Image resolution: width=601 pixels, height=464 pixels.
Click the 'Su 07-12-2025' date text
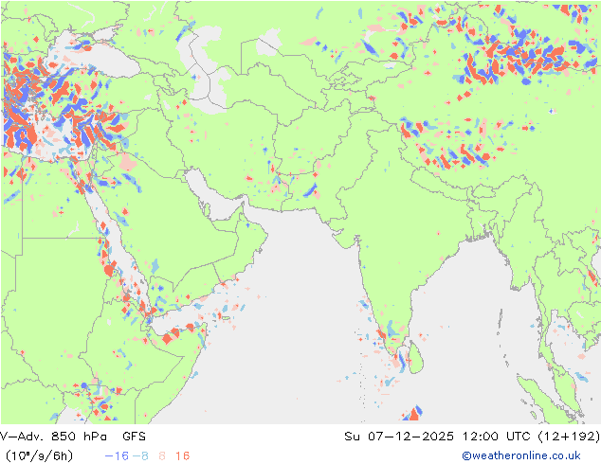399,436
